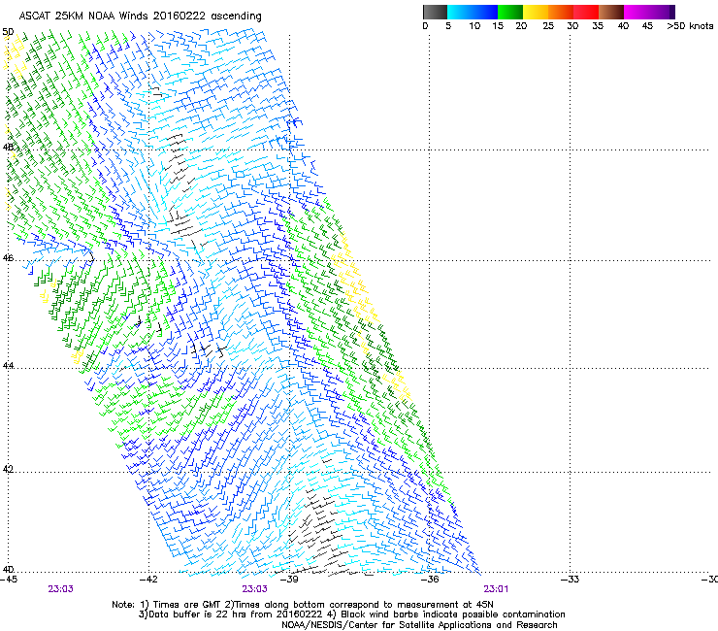Click the longitude -33 axis label
718x631 pixels.
point(571,580)
